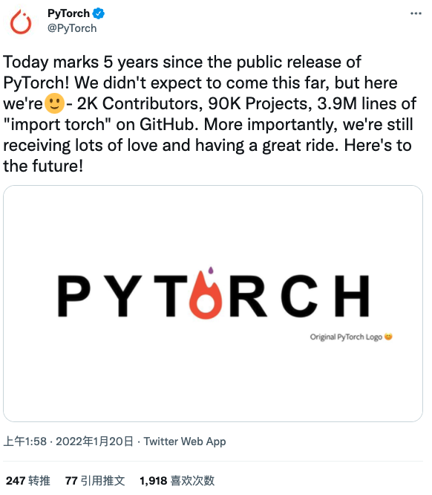Click the 2022年1月20日 date link
This screenshot has width=432, height=495.
pos(94,441)
